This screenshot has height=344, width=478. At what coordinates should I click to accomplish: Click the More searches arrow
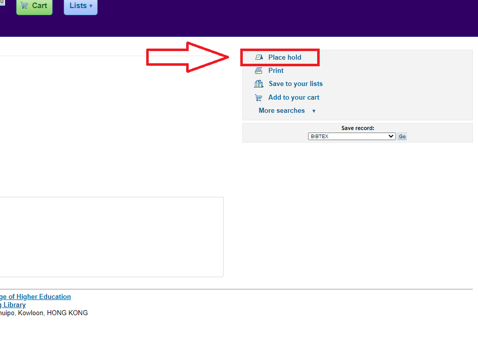tap(314, 111)
